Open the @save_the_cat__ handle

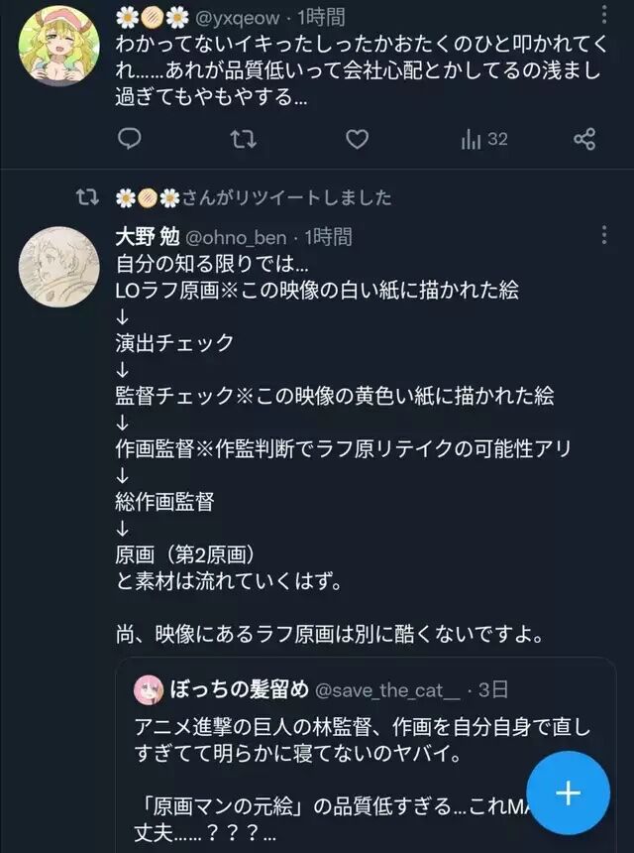pyautogui.click(x=386, y=690)
